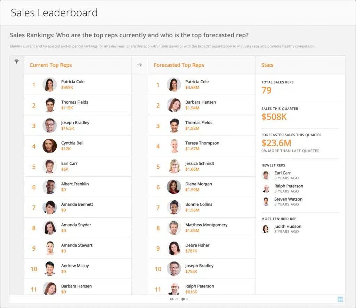This screenshot has width=356, height=308.
Task: Click the views eye icon at bottom
Action: coord(172,299)
